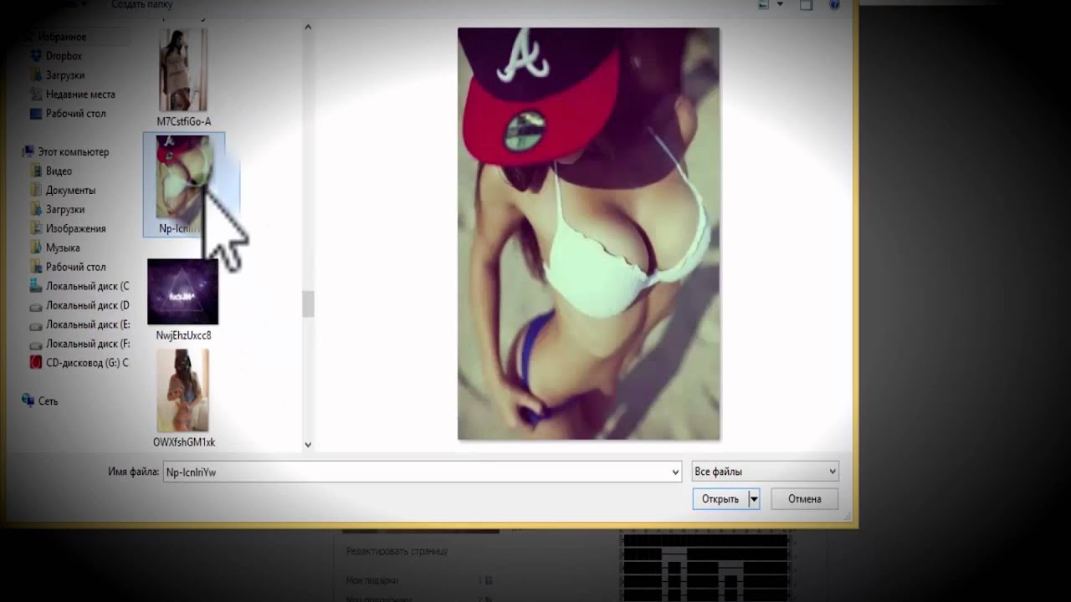Open the Изображения folder entry
Viewport: 1071px width, 602px height.
coord(75,228)
